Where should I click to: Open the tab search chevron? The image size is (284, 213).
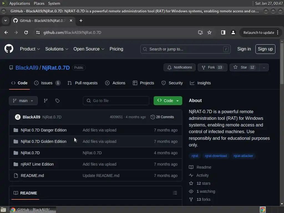(6, 21)
